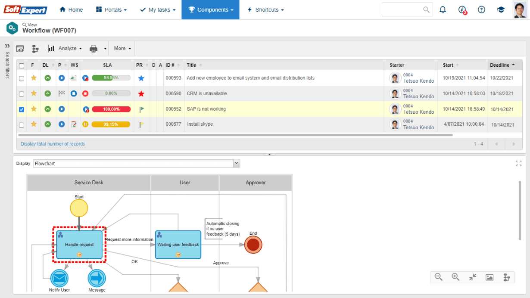The image size is (530, 298).
Task: Open starter link 0004 on record 000593
Action: (408, 75)
